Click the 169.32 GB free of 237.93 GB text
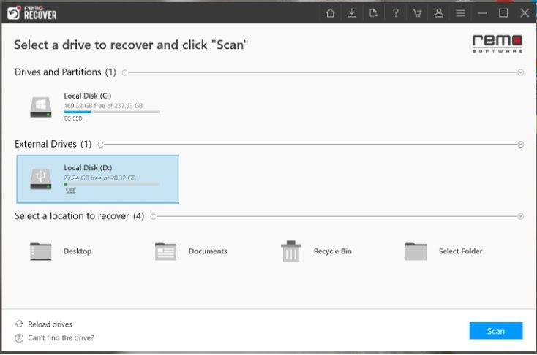This screenshot has height=355, width=537. coord(103,106)
